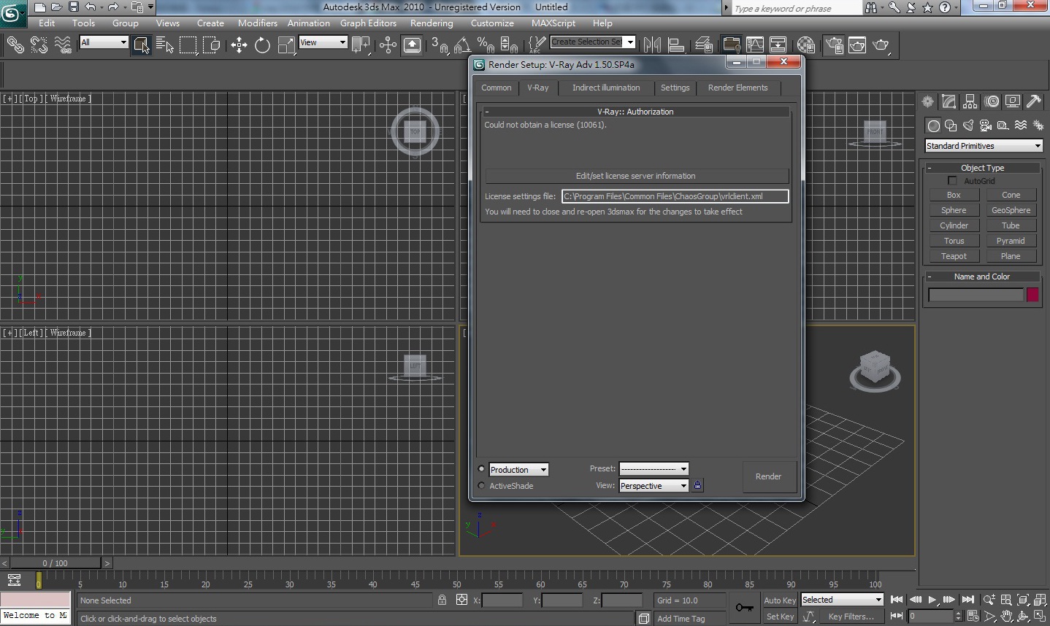Toggle Auto Key mode
Image resolution: width=1050 pixels, height=626 pixels.
[x=780, y=600]
